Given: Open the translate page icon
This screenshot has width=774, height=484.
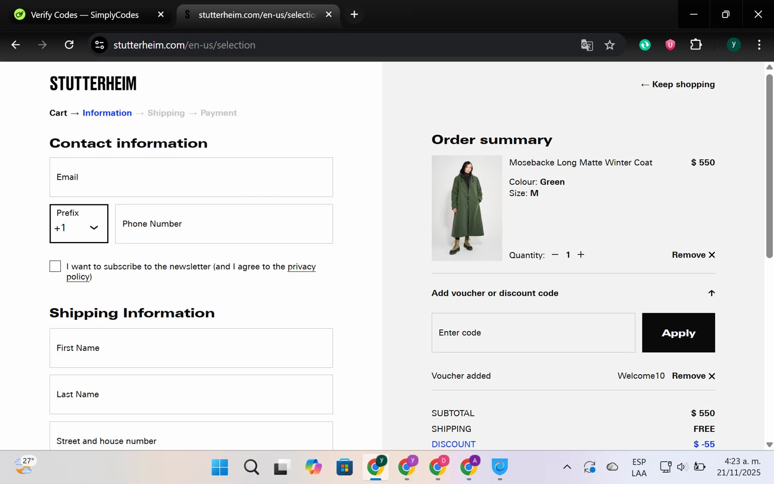Looking at the screenshot, I should coord(587,45).
